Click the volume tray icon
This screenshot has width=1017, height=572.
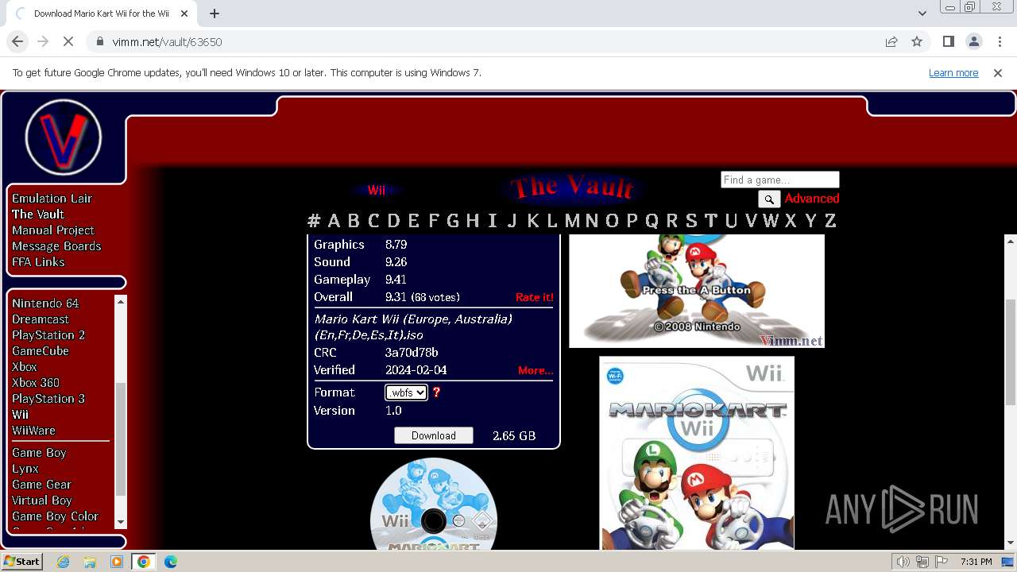point(903,562)
